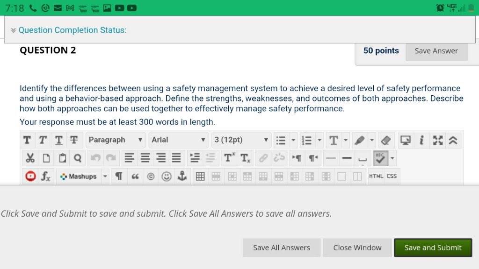Show nonprinting paragraph characters
Viewport: 479px width, 269px height.
tap(119, 176)
